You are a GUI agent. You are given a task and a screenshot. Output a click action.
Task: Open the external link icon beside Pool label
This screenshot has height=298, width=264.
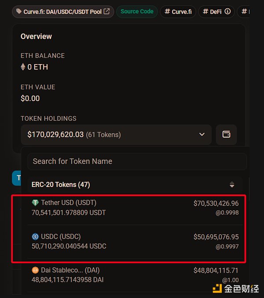coord(106,11)
